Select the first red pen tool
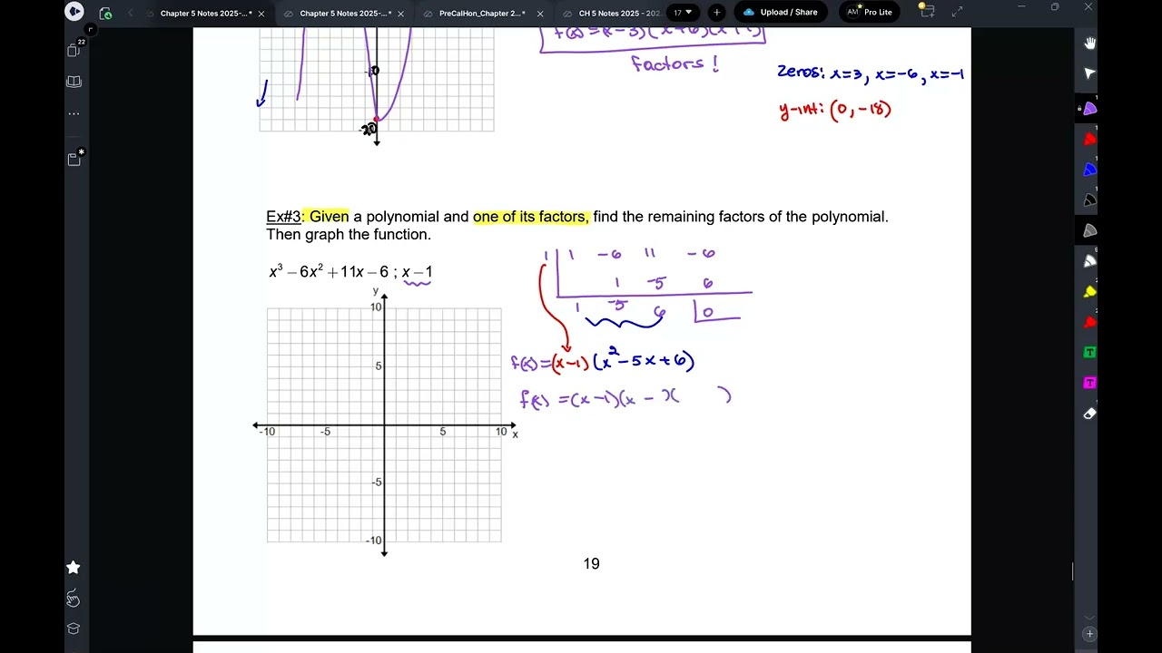This screenshot has height=653, width=1162. [x=1089, y=140]
